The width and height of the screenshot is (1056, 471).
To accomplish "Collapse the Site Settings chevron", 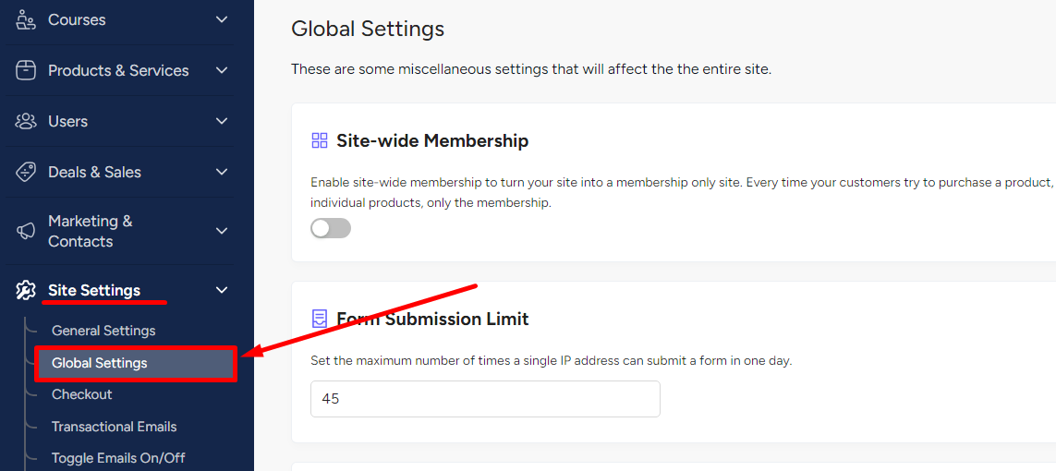I will [x=221, y=290].
